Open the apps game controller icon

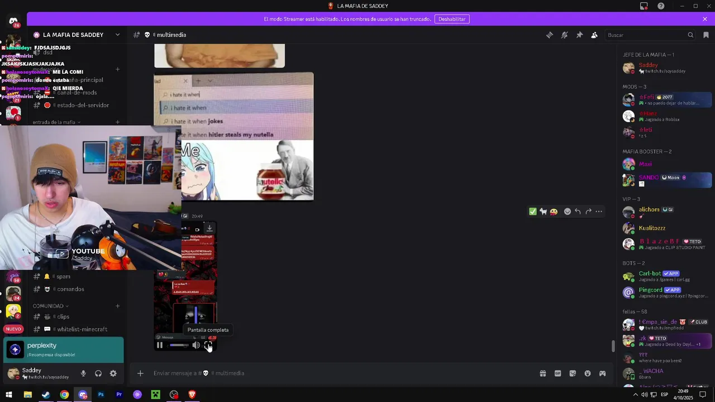pyautogui.click(x=602, y=373)
